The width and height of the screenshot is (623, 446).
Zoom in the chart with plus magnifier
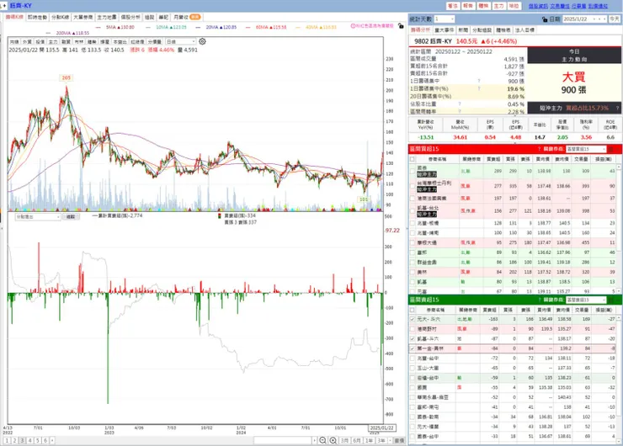tap(333, 440)
